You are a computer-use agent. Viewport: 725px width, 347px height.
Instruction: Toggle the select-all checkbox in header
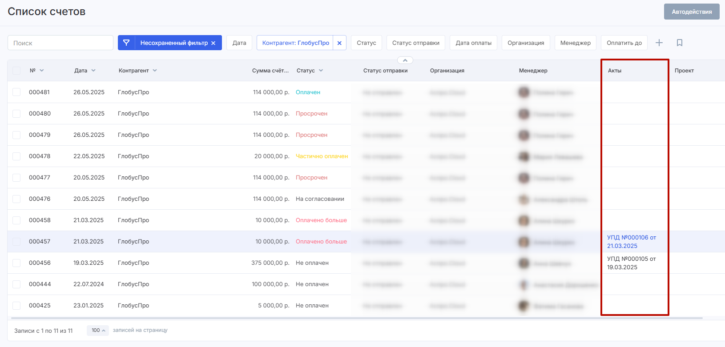click(x=16, y=71)
